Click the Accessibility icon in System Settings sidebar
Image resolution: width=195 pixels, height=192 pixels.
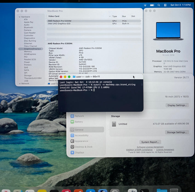point(72,135)
